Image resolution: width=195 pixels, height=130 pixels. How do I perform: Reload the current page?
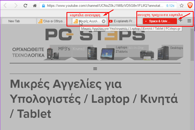[25, 6]
